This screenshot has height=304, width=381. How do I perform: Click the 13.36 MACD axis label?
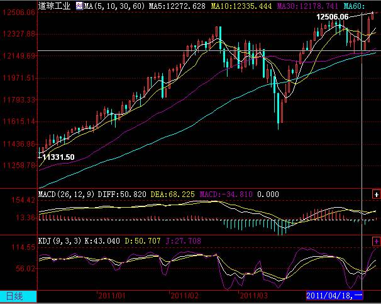point(25,217)
